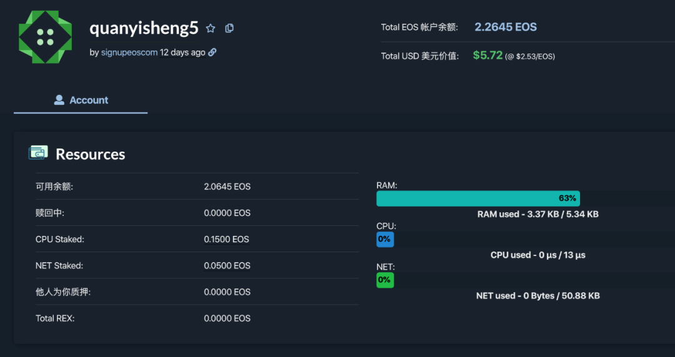The height and width of the screenshot is (357, 675).
Task: Click the green account avatar identicon
Action: (45, 36)
